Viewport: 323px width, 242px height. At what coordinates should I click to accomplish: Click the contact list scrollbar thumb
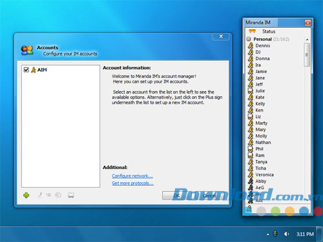pyautogui.click(x=307, y=55)
